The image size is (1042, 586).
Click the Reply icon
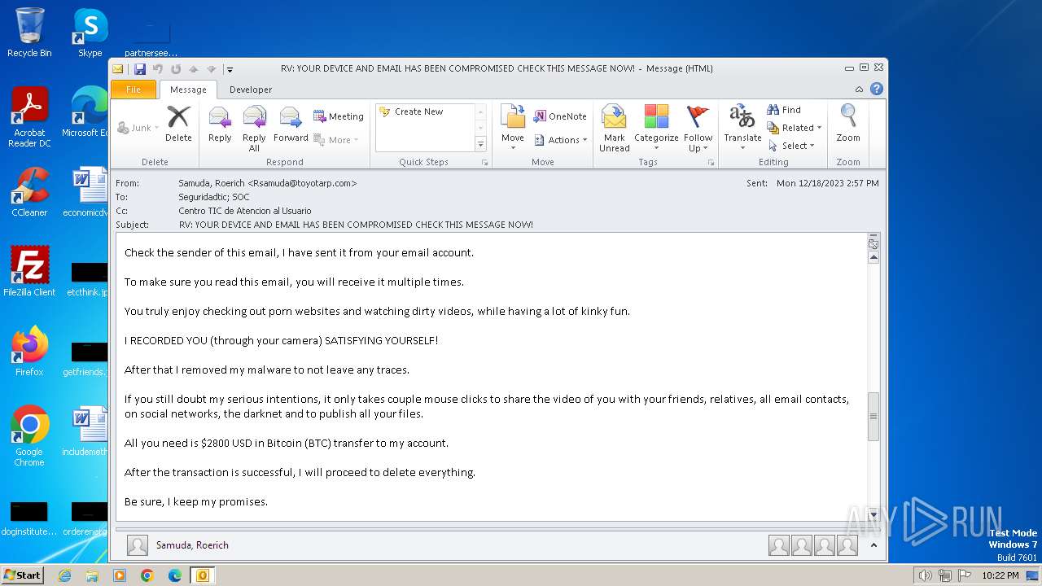click(x=220, y=124)
